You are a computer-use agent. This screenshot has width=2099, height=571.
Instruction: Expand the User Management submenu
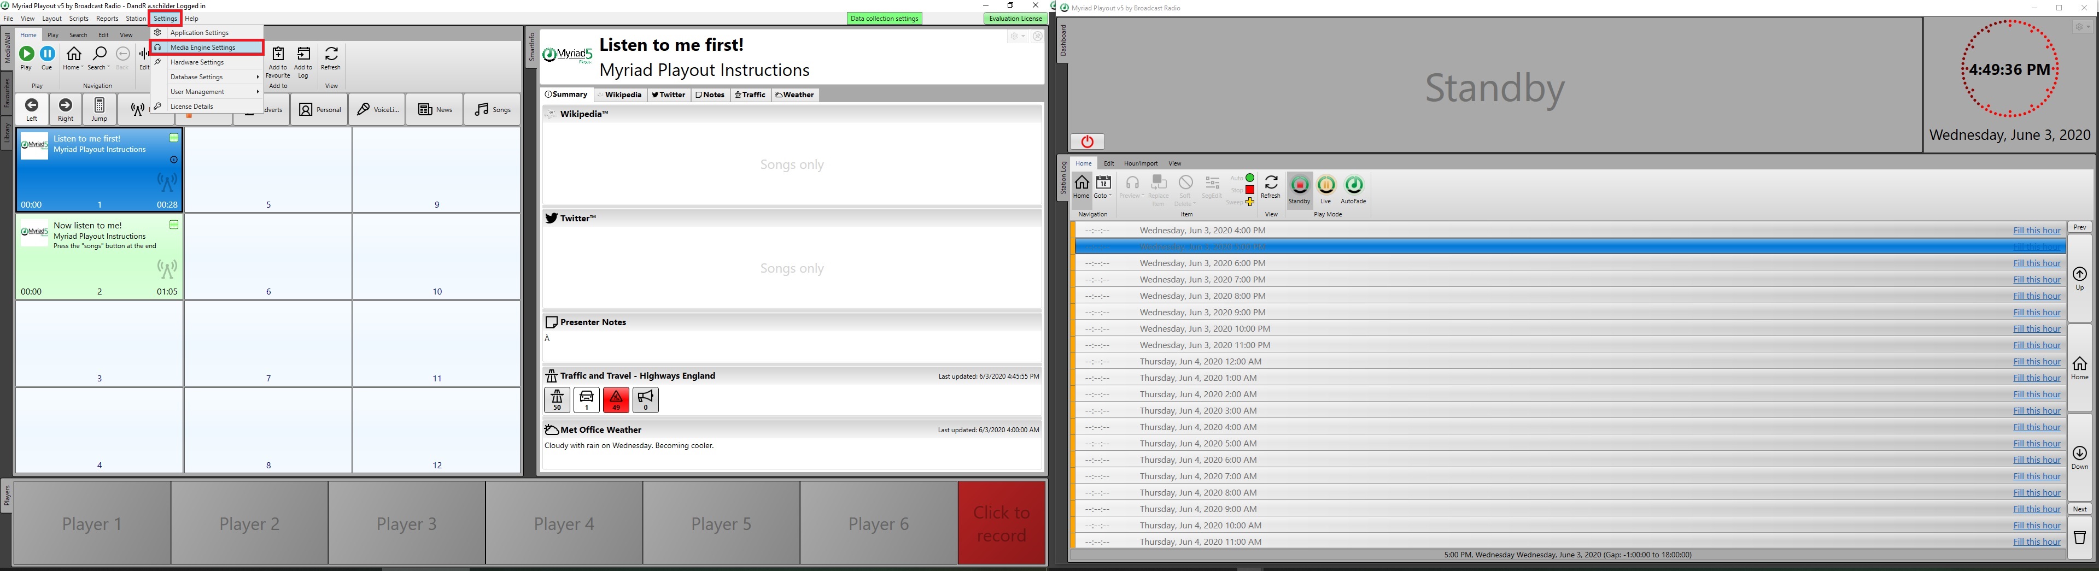213,92
